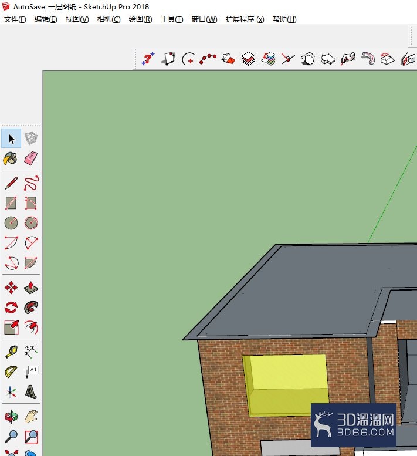Select the Polygon tool
417x456 pixels.
click(x=31, y=223)
